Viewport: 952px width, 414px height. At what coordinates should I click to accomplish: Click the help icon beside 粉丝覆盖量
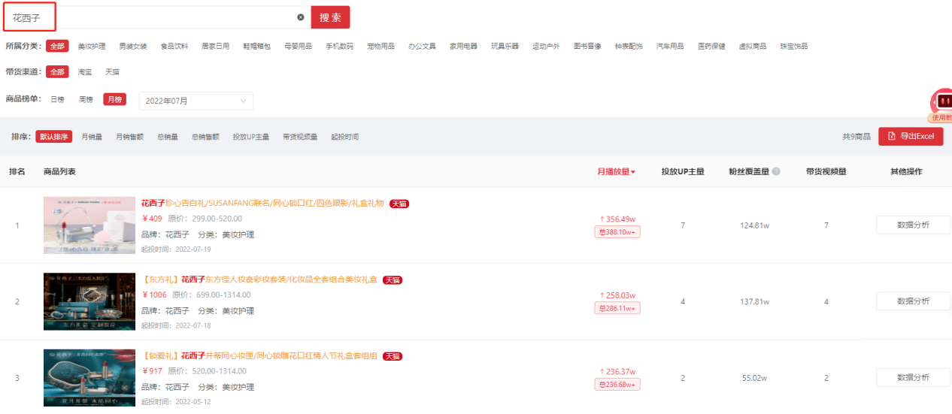pos(776,171)
